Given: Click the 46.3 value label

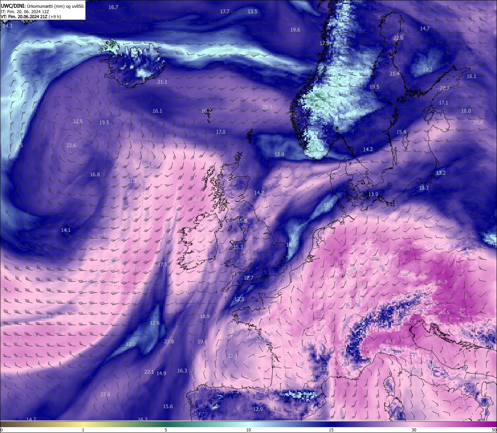Looking at the screenshot, I should pyautogui.click(x=465, y=315).
